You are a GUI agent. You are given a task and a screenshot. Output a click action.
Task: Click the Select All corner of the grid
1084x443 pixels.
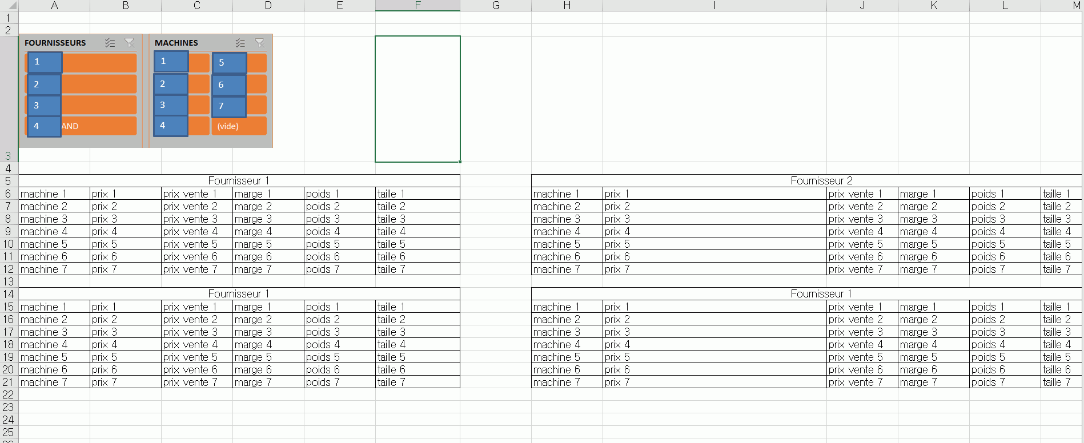coord(9,5)
